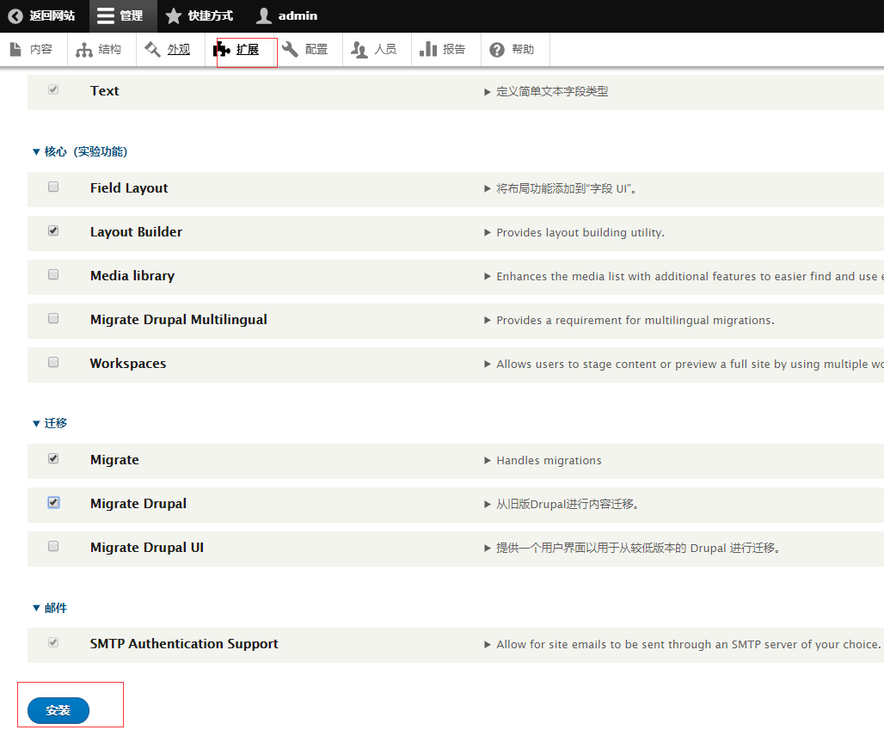Click the admin user silhouette icon
The image size is (884, 736).
tap(264, 16)
